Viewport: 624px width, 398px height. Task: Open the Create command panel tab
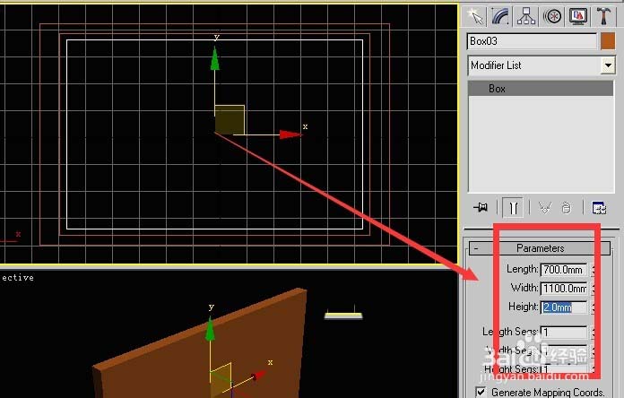point(474,16)
